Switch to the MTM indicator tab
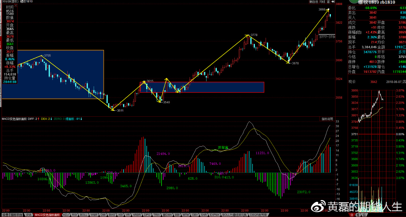 point(186,215)
